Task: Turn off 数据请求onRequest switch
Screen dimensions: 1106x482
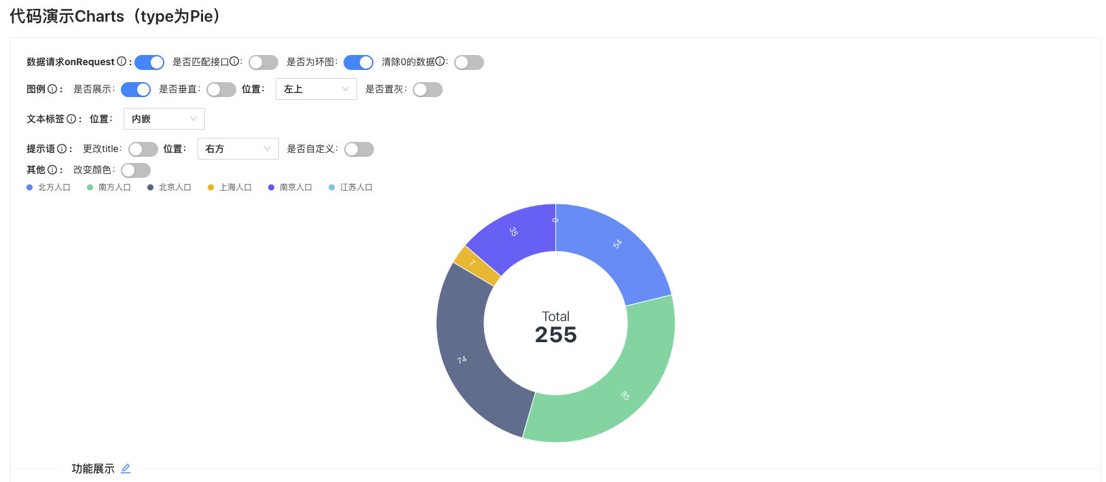Action: (x=149, y=62)
